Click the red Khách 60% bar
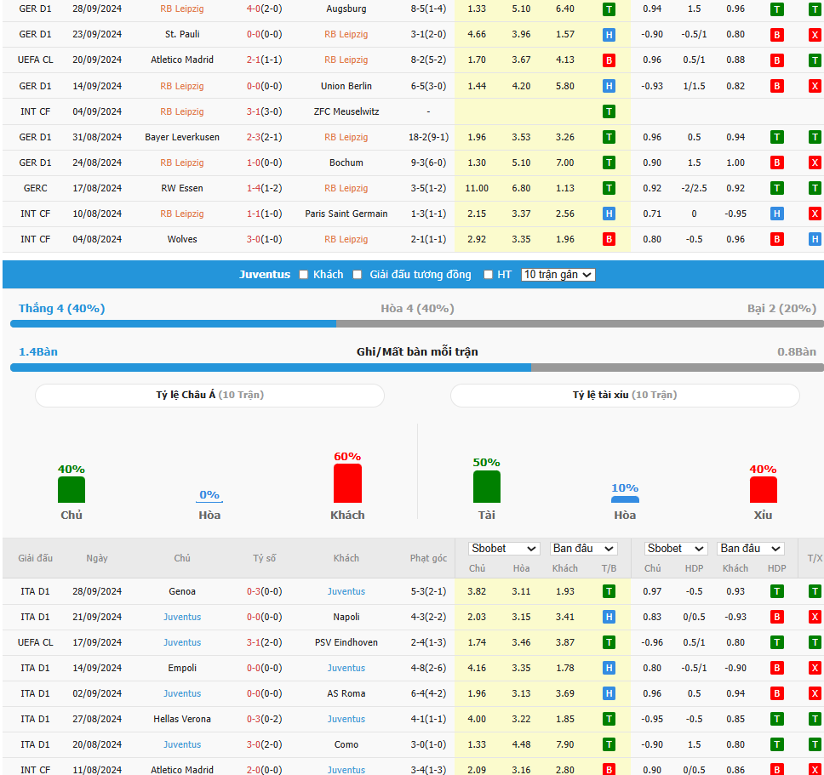Screen dimensions: 824x775 347,483
